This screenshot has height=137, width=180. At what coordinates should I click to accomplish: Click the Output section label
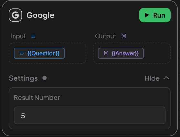(105, 36)
